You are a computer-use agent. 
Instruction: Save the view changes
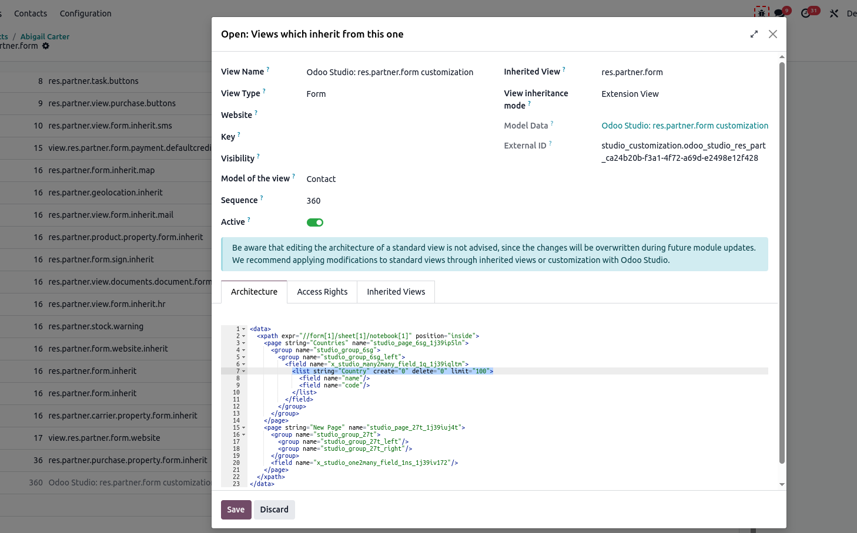coord(236,510)
